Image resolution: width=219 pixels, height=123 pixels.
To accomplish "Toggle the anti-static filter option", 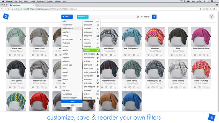I will click(x=91, y=80).
